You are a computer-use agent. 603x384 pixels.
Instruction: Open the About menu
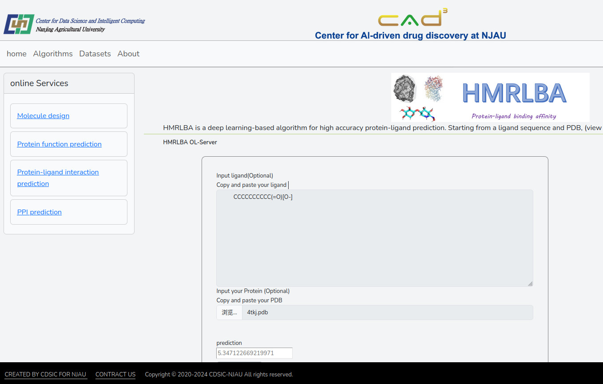128,54
